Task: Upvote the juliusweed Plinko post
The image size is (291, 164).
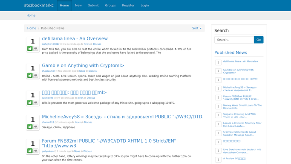Action: 30,102
